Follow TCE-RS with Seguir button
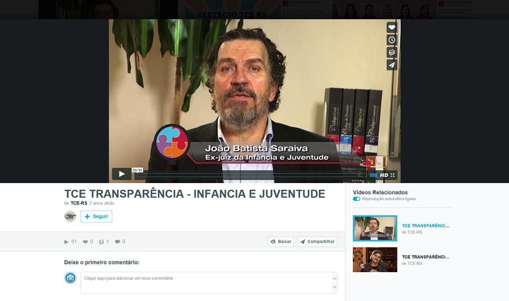This screenshot has width=509, height=301. click(96, 216)
